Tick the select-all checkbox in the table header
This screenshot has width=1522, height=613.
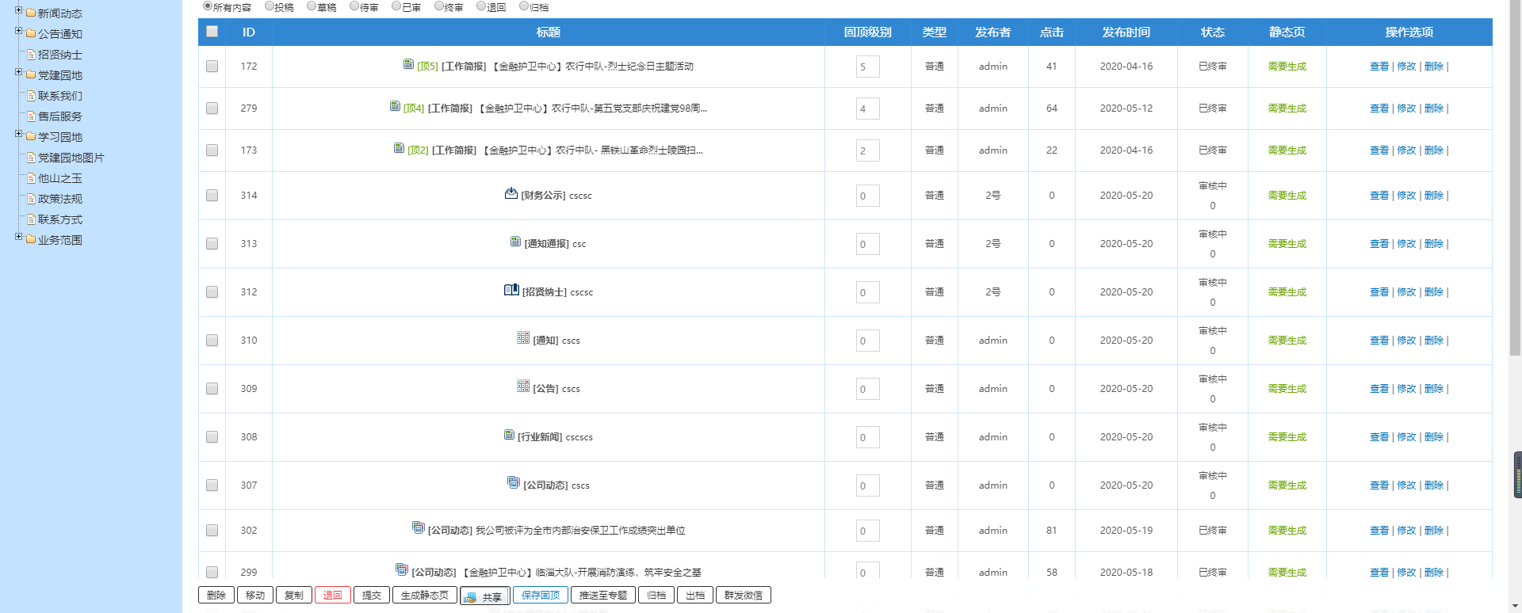[x=212, y=32]
